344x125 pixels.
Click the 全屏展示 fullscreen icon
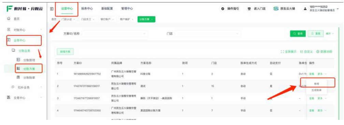tap(282, 52)
